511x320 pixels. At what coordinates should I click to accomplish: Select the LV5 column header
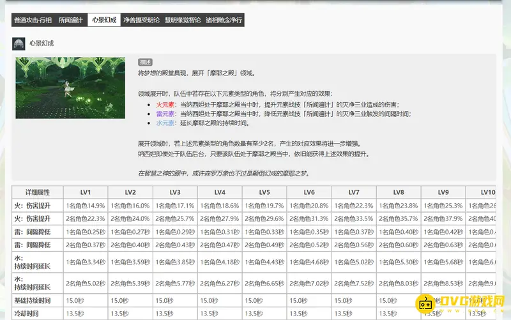(264, 192)
